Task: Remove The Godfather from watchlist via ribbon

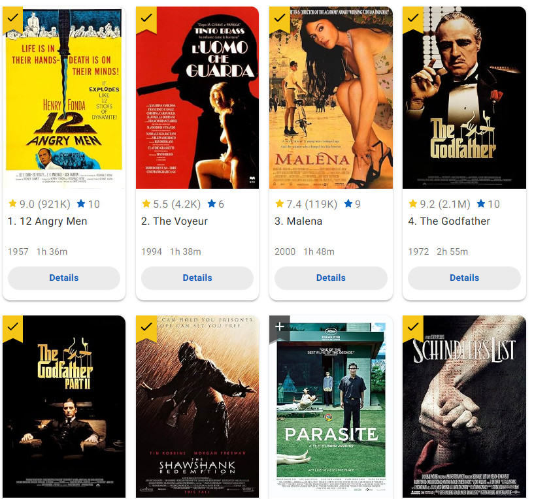Action: click(413, 20)
